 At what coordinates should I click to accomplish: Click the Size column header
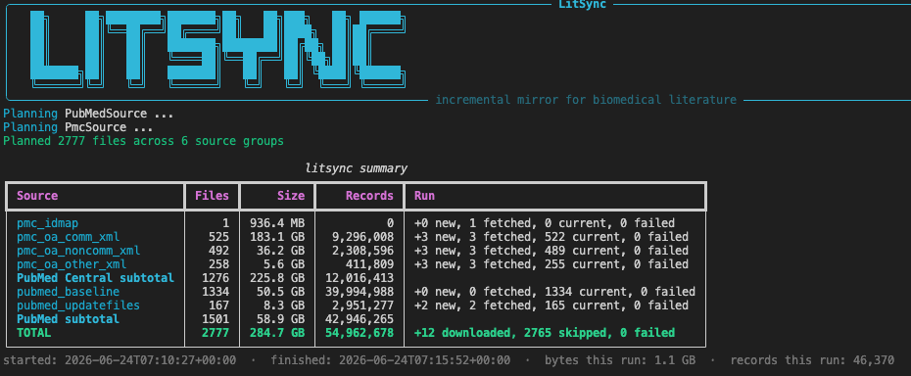[291, 196]
